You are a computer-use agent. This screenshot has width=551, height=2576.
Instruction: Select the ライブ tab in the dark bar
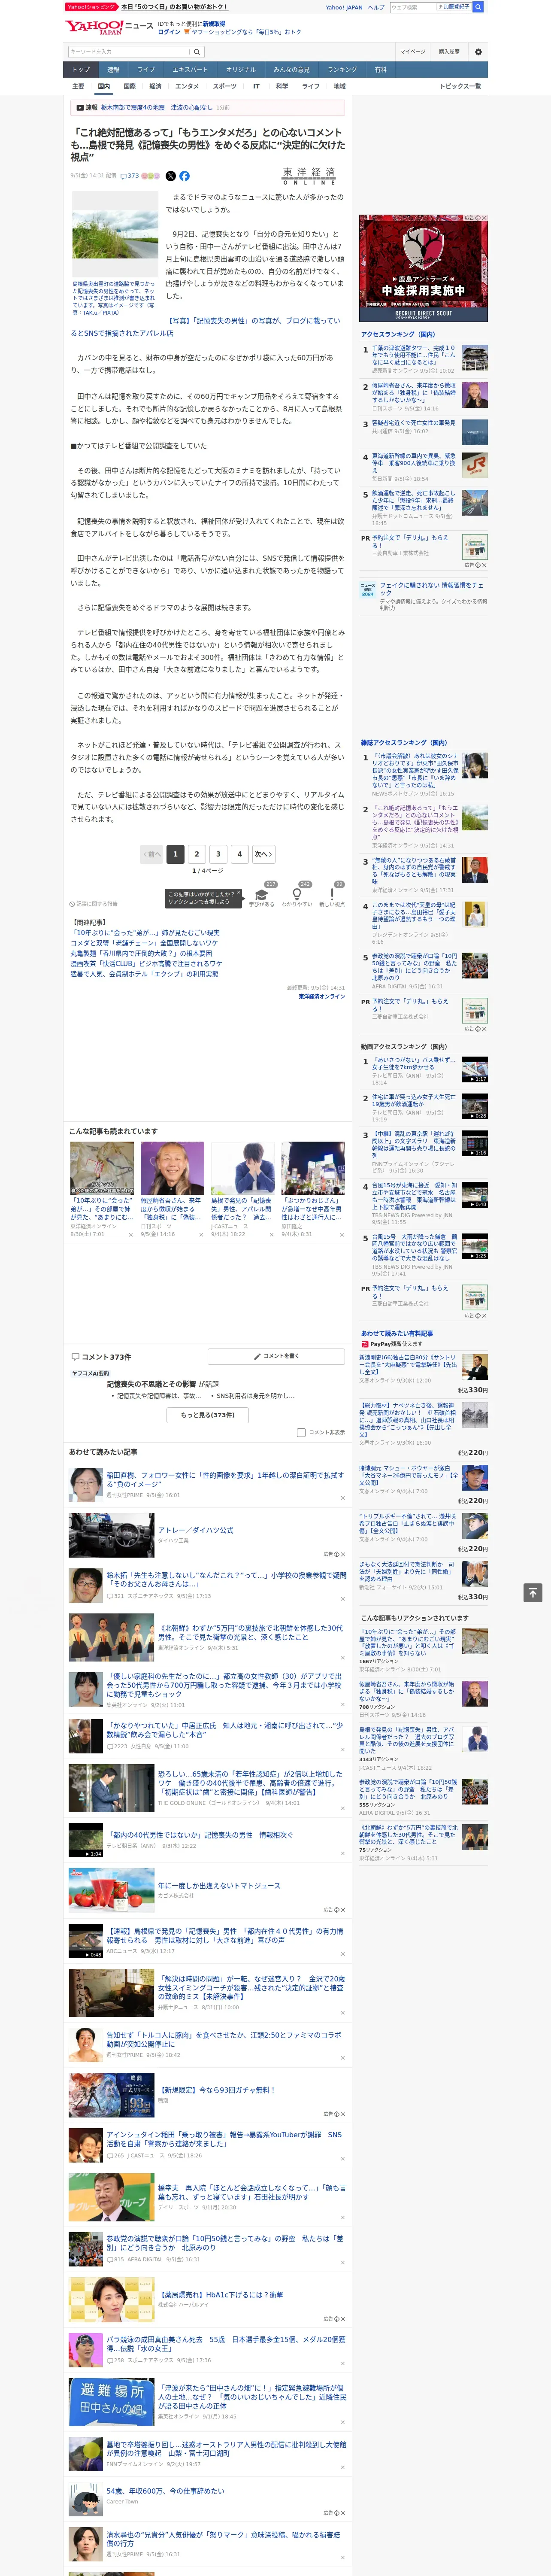coord(146,70)
